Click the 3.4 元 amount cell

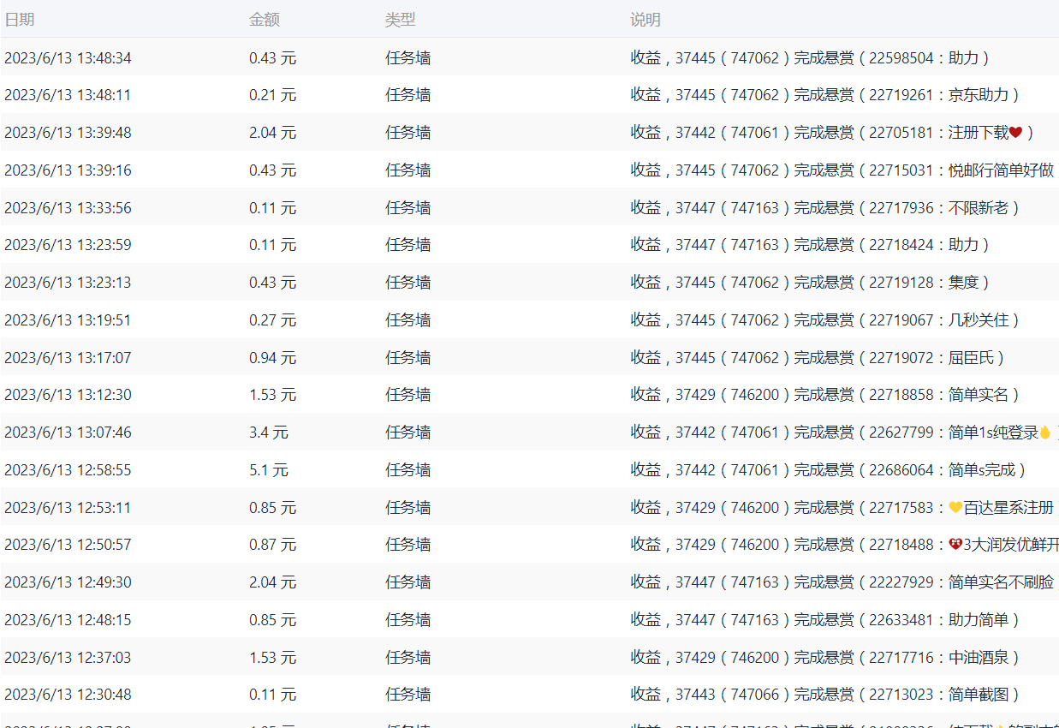[x=268, y=433]
